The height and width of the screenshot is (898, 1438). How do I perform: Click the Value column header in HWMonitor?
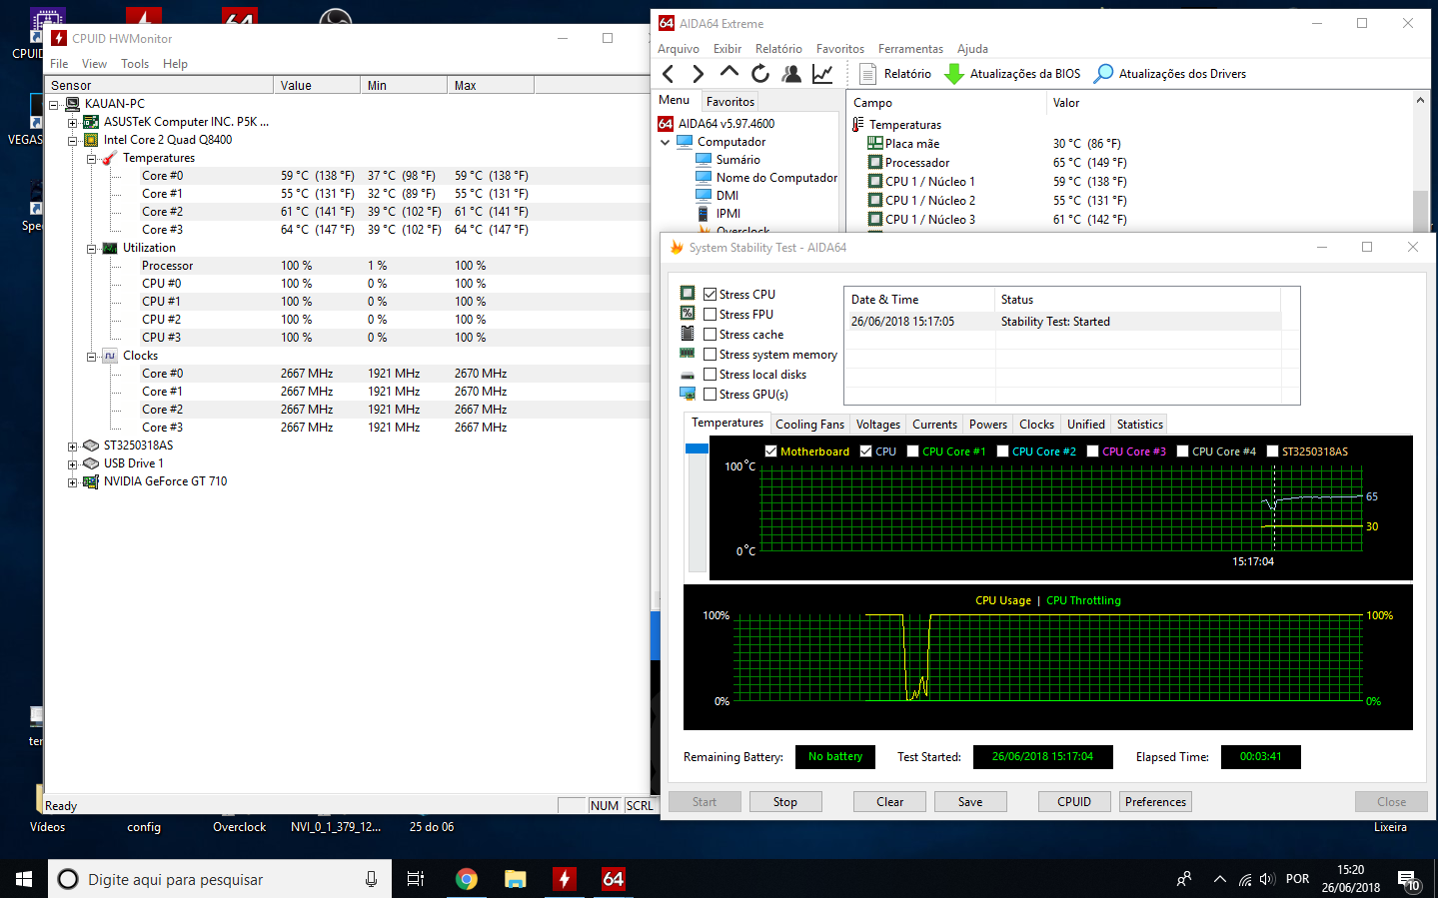(x=317, y=86)
